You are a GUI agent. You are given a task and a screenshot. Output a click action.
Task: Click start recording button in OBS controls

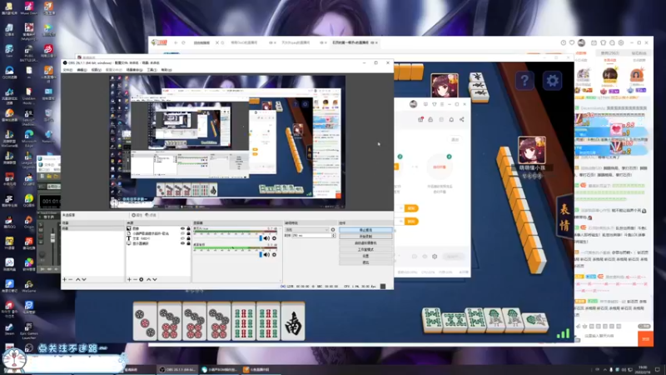pyautogui.click(x=365, y=237)
